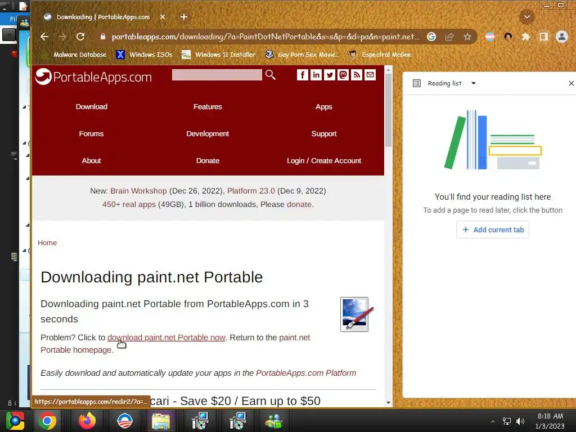Open the share page icon in the address bar
Image resolution: width=576 pixels, height=432 pixels.
(x=449, y=37)
